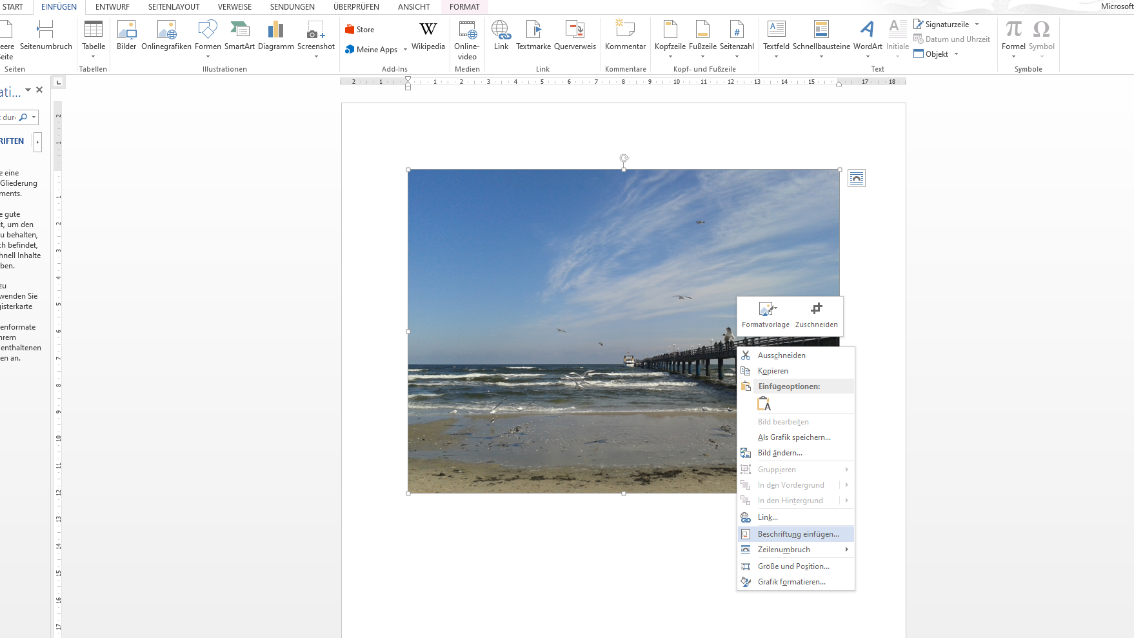Choose Beschriftung einfügen from the context menu
This screenshot has width=1134, height=638.
coord(799,533)
